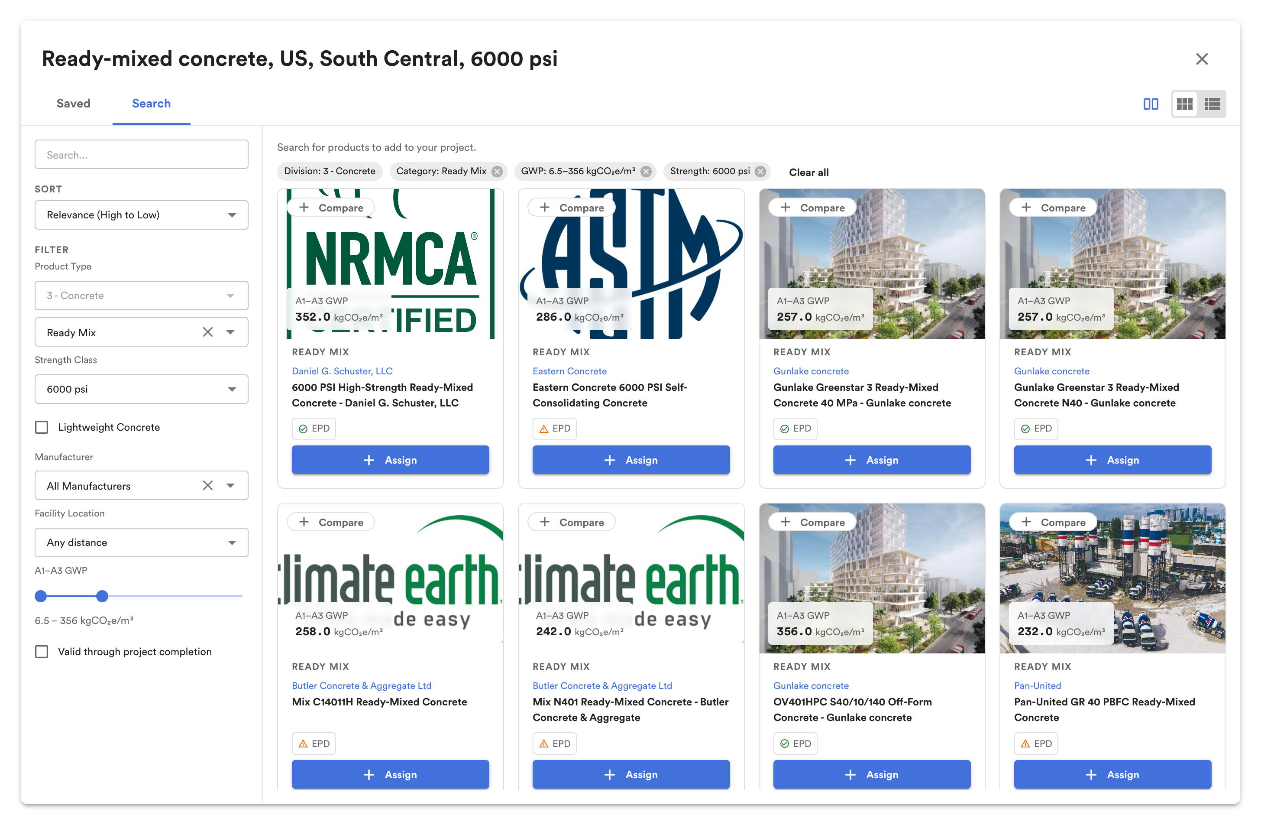Add Daniel G. Schuster product to Compare
Screen dimensions: 1261x825
coord(330,207)
